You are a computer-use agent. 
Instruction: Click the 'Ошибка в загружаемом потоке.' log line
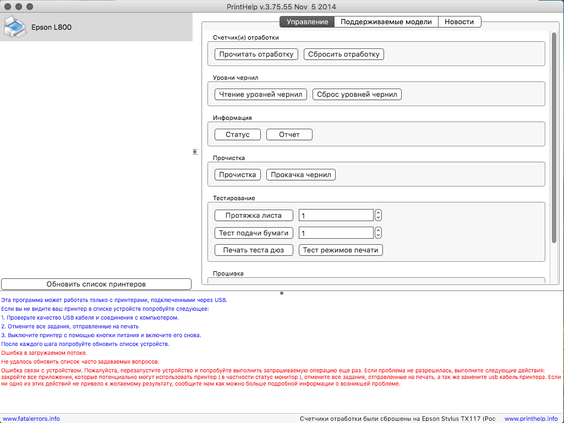[44, 353]
